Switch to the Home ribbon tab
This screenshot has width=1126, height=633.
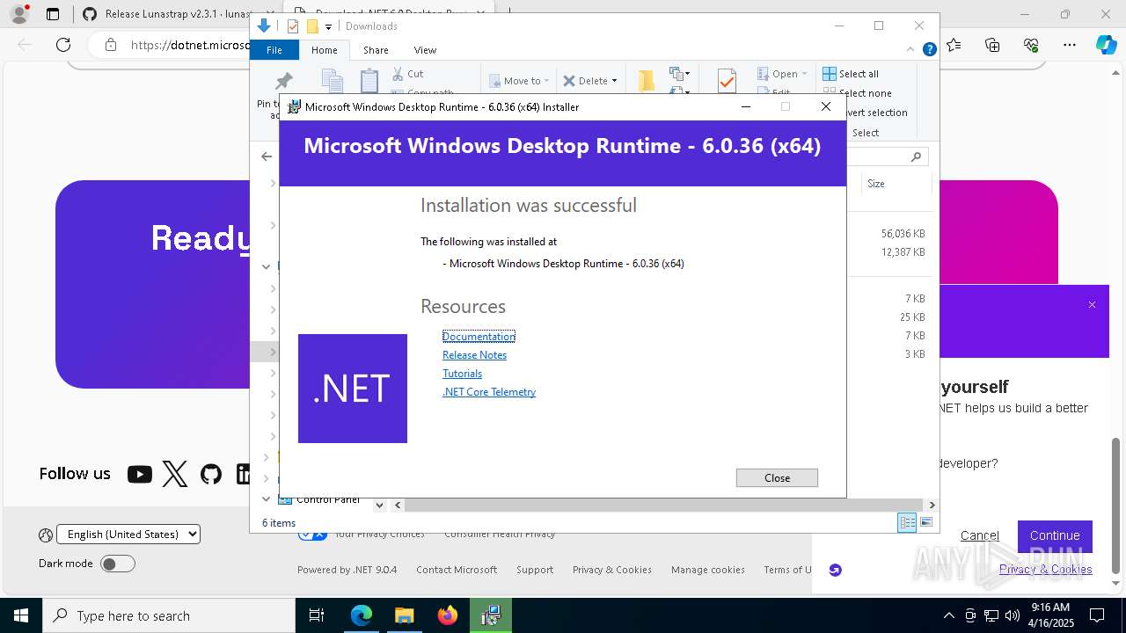point(324,50)
